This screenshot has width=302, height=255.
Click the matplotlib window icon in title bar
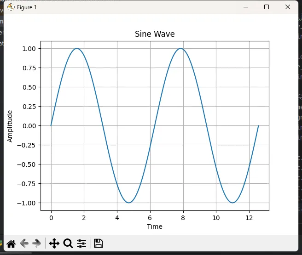pyautogui.click(x=11, y=7)
